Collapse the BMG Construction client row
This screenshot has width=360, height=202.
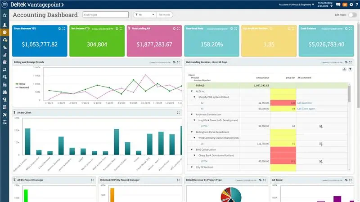click(192, 149)
